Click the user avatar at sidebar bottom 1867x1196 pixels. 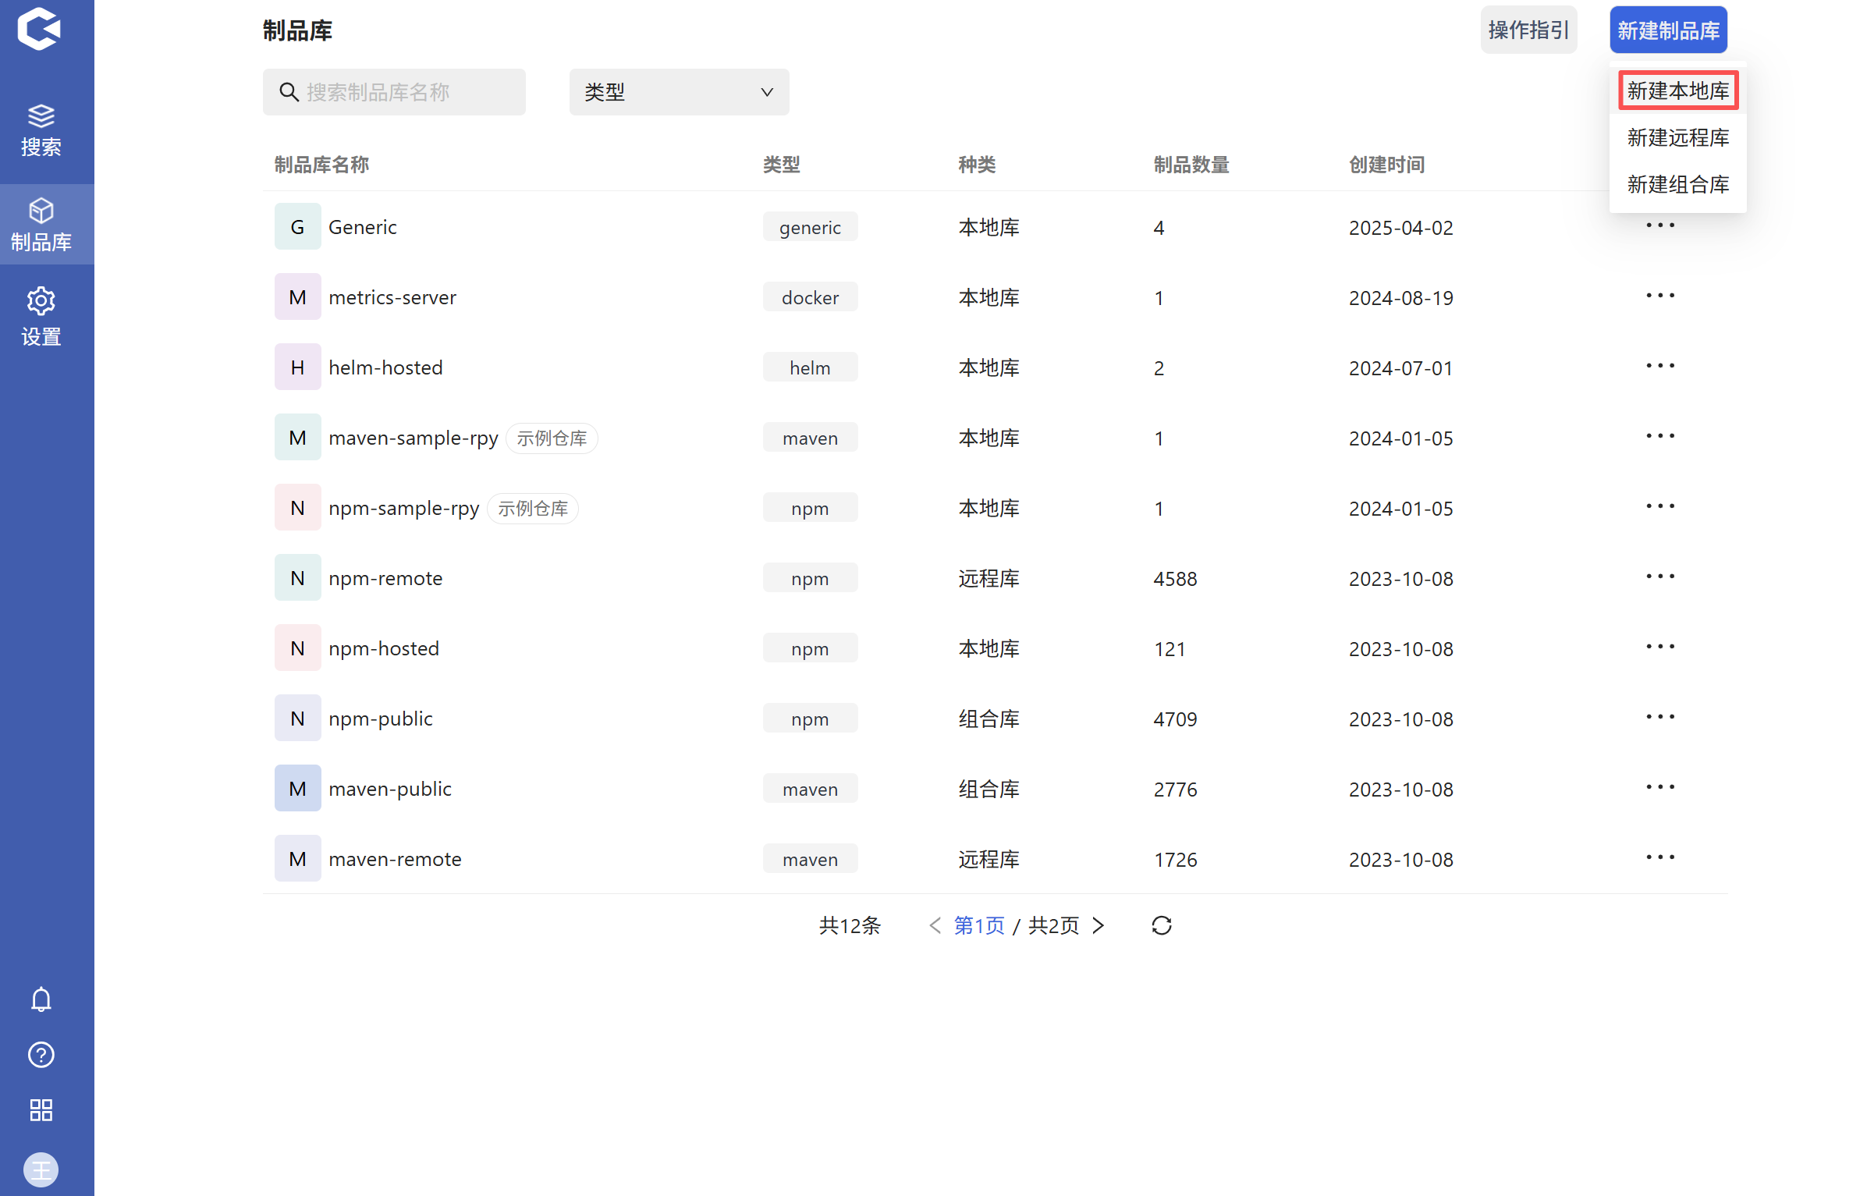pyautogui.click(x=41, y=1169)
